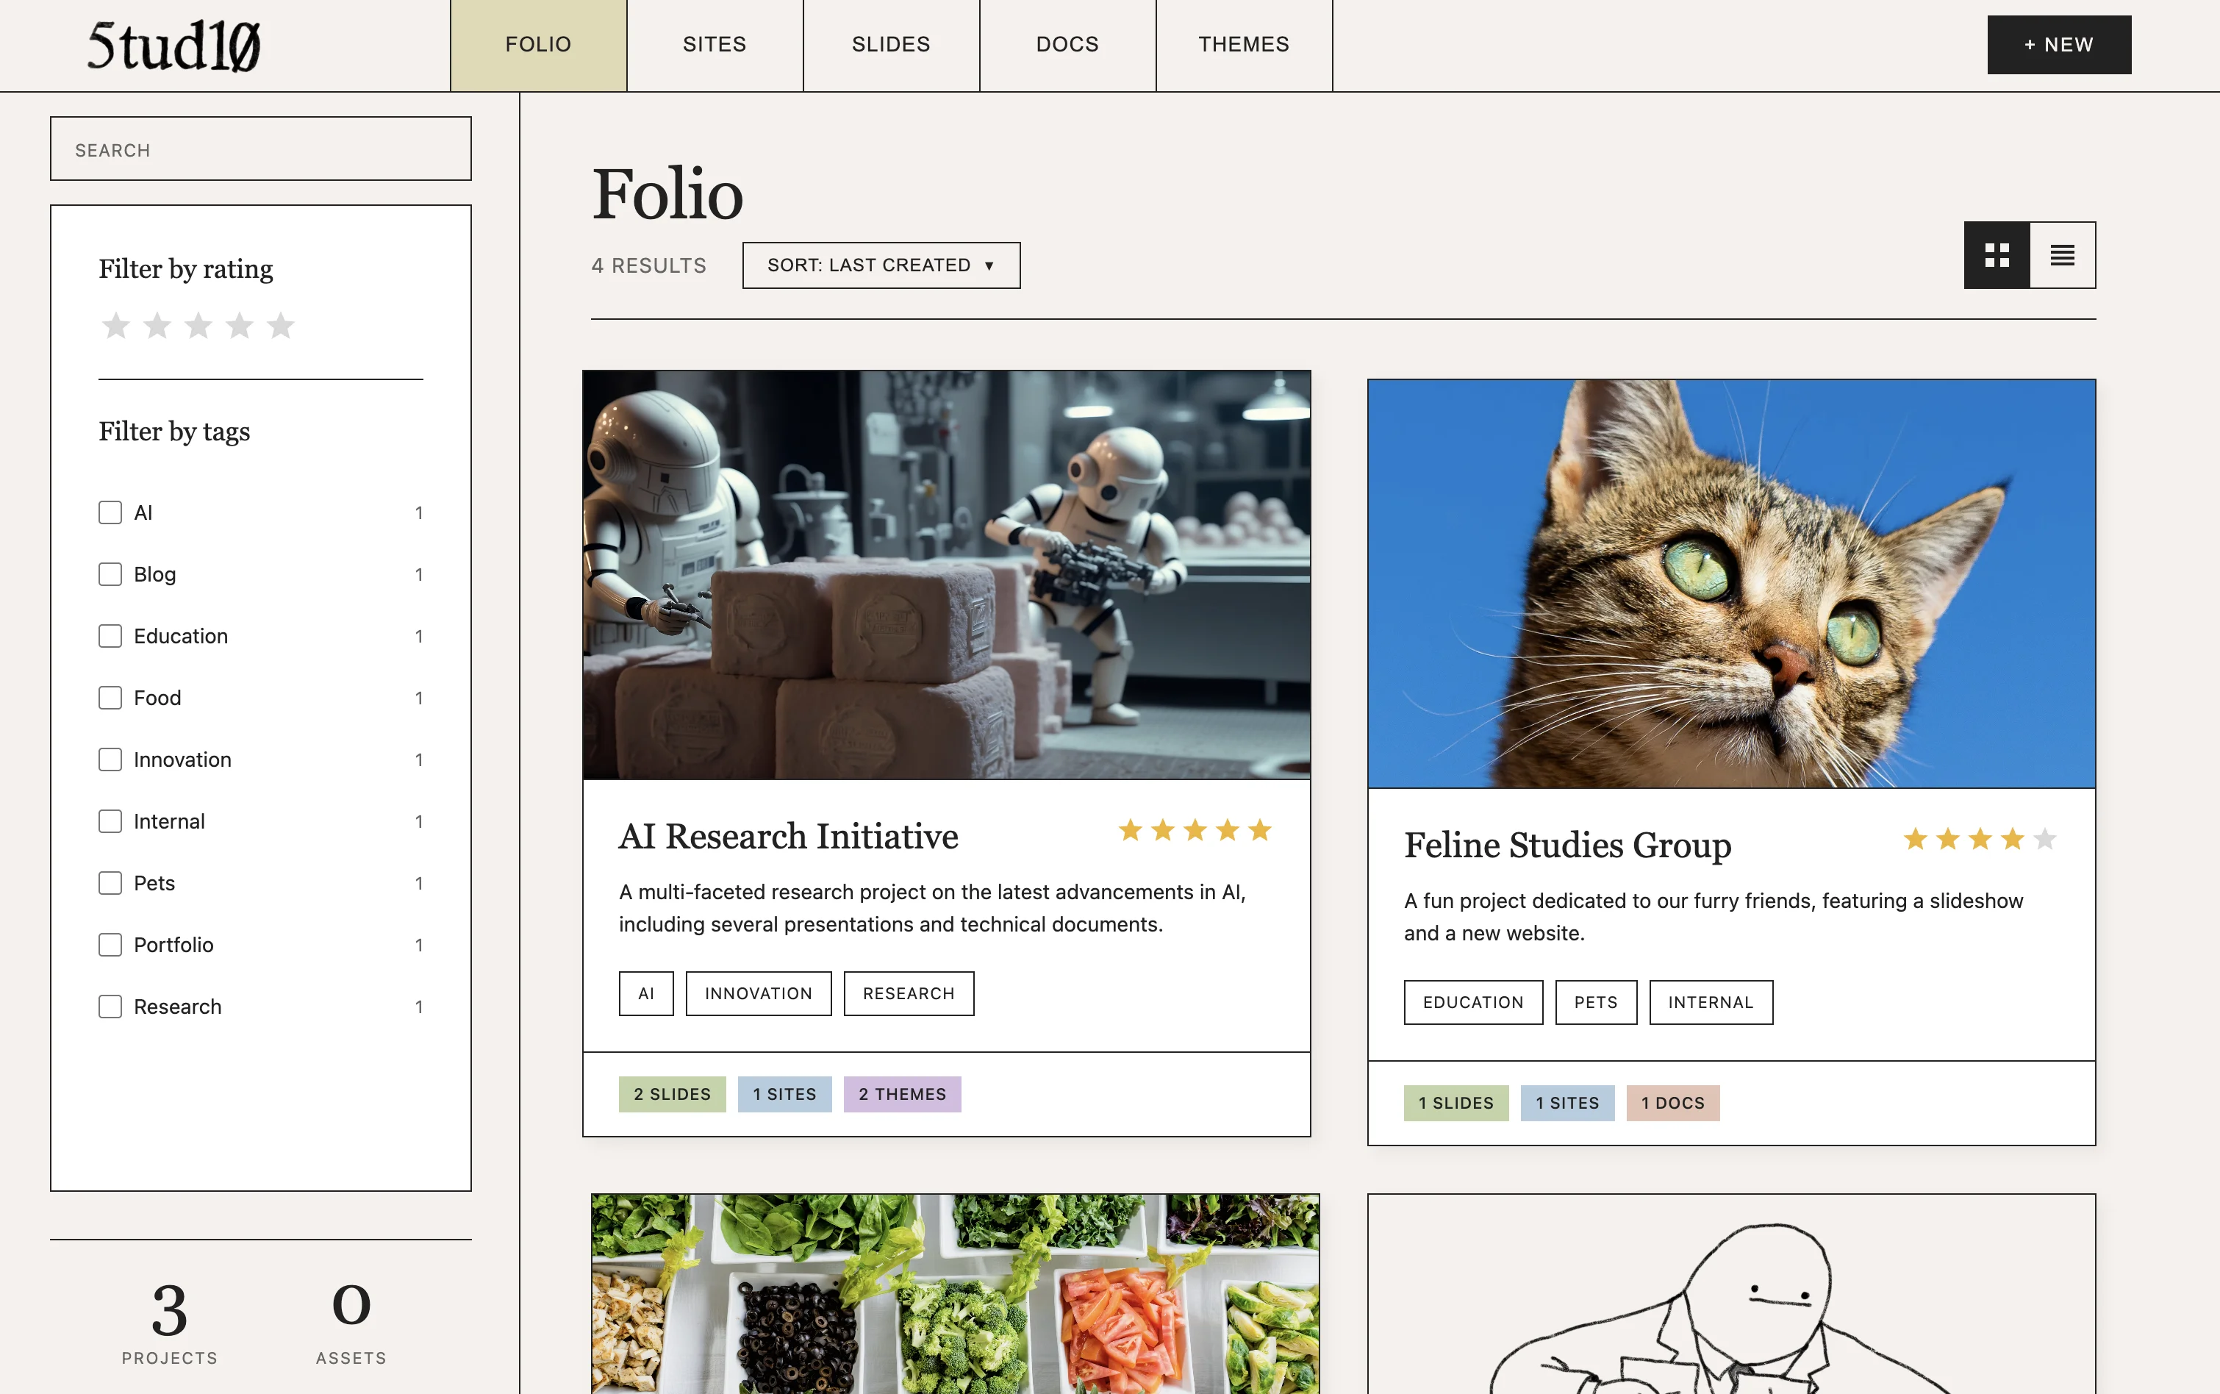Switch to list view layout

pos(2061,255)
